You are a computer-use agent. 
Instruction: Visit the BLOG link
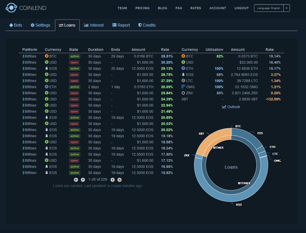(x=163, y=8)
